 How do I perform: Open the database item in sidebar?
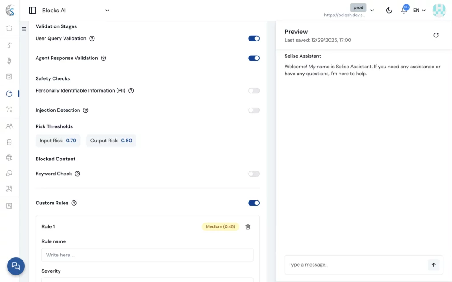coord(9,142)
